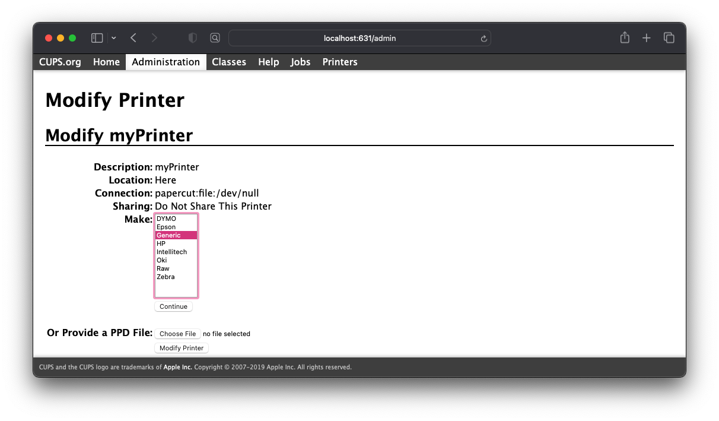The height and width of the screenshot is (421, 719).
Task: Click the forward navigation arrow
Action: point(154,38)
